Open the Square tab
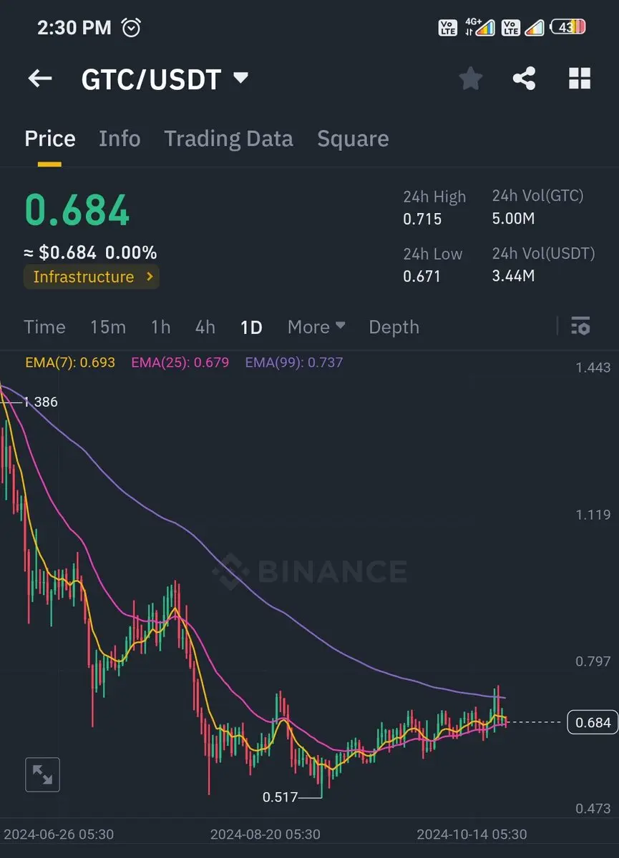 click(x=353, y=139)
